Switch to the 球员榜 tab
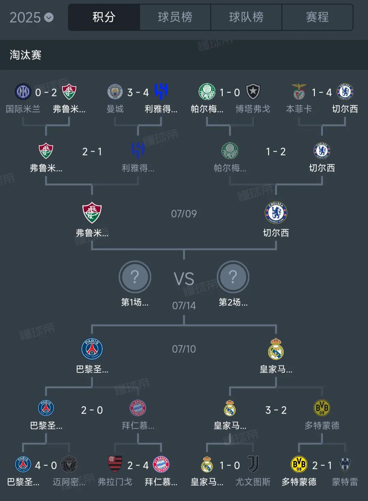Image resolution: width=368 pixels, height=501 pixels. click(x=175, y=17)
